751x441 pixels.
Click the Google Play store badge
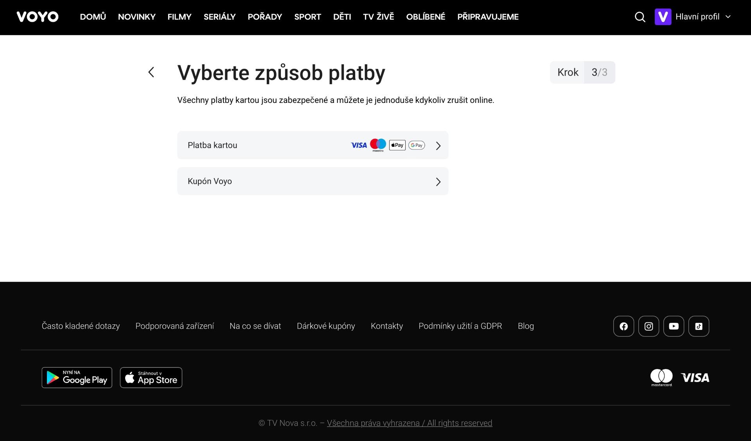77,378
